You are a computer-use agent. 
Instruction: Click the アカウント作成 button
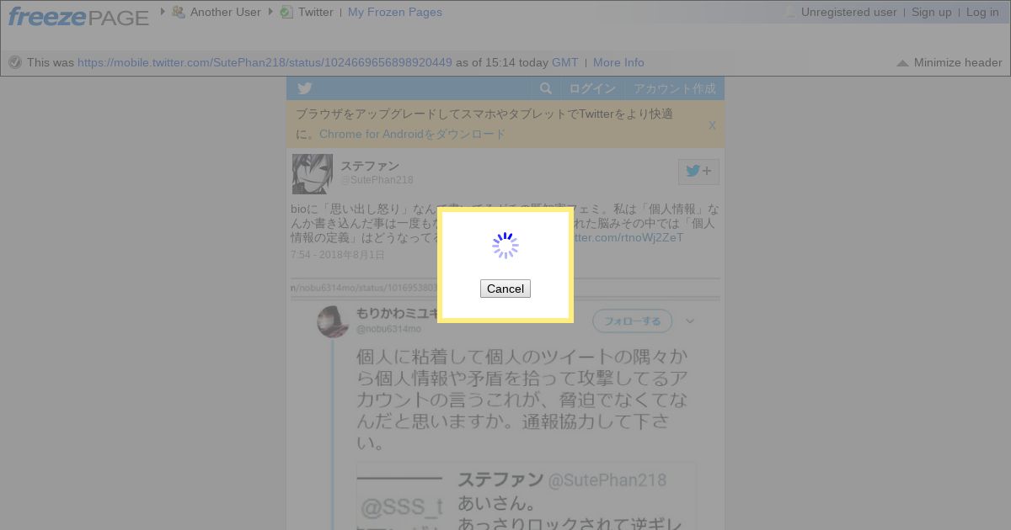(675, 88)
